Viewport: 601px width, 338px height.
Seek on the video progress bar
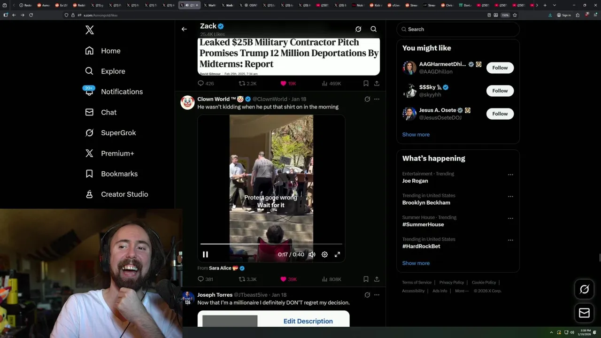[x=271, y=244]
